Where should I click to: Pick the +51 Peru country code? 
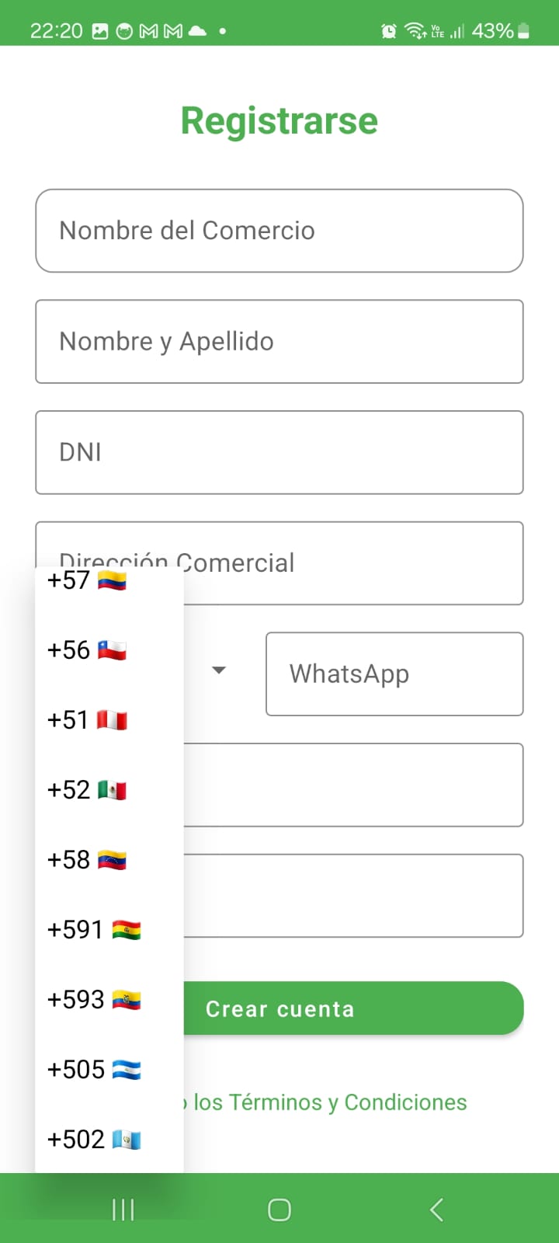[x=87, y=720]
